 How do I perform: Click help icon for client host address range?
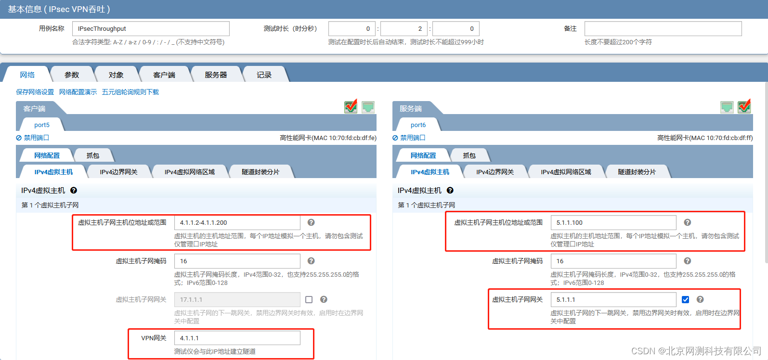[311, 222]
